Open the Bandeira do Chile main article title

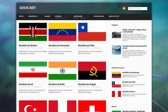coord(86,45)
